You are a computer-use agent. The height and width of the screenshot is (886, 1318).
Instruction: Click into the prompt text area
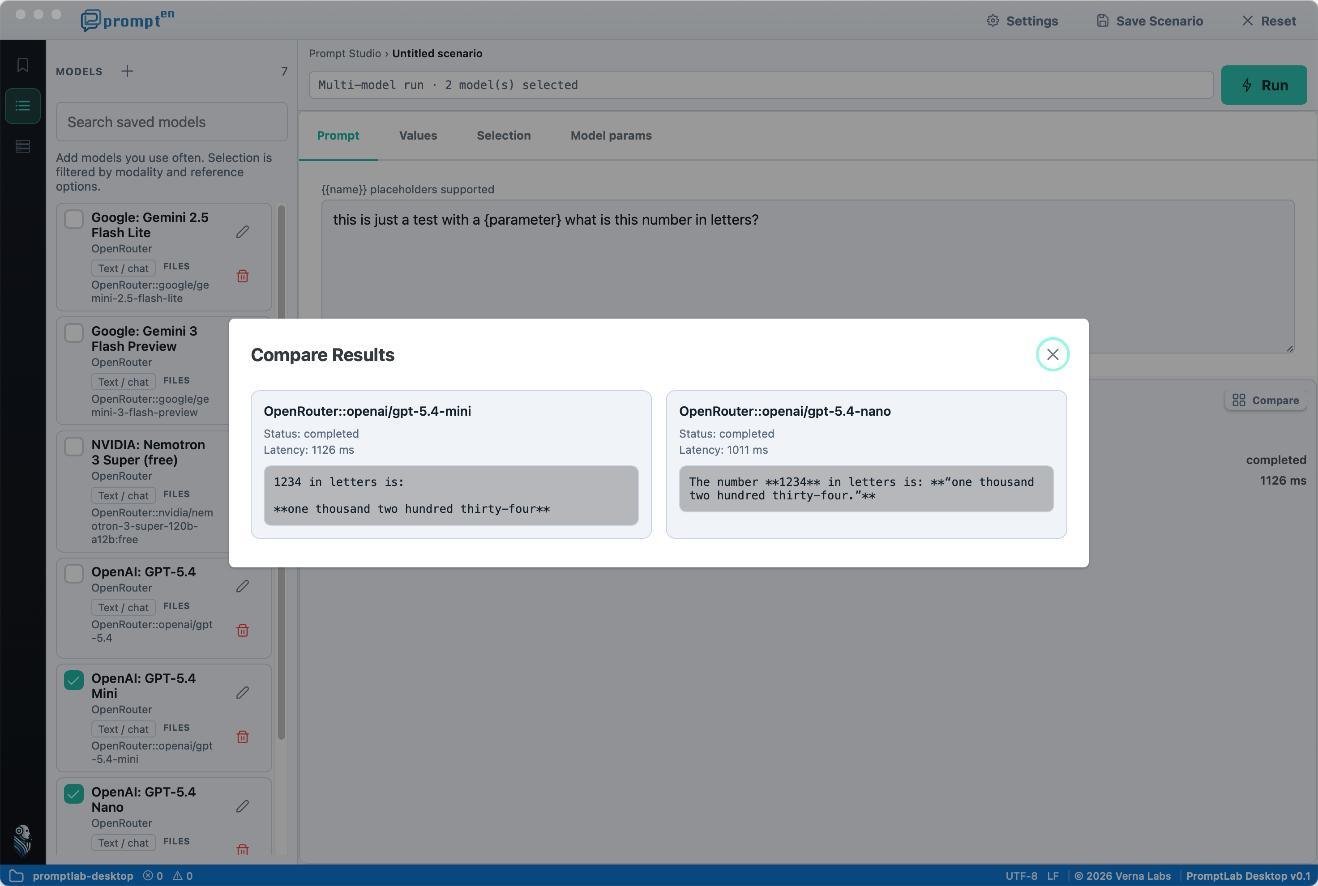click(x=808, y=276)
